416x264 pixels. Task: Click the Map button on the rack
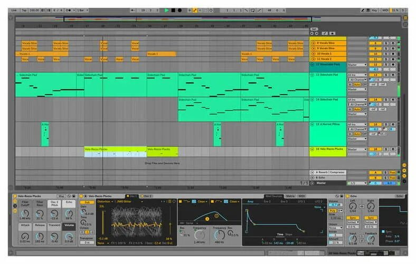coord(62,196)
